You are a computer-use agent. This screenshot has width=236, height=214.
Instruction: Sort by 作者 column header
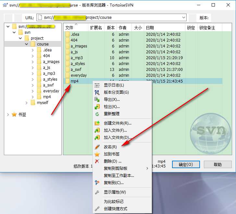124,28
